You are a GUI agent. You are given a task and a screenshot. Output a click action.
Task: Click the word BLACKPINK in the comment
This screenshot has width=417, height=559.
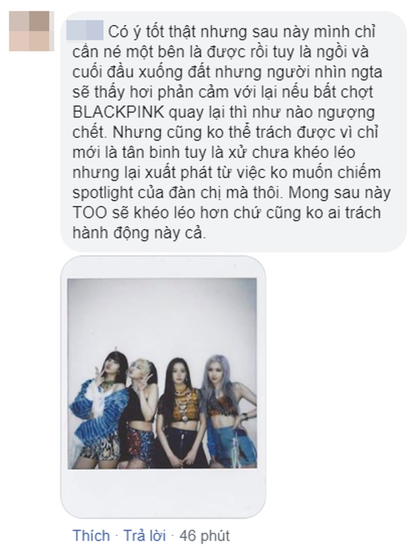point(118,112)
